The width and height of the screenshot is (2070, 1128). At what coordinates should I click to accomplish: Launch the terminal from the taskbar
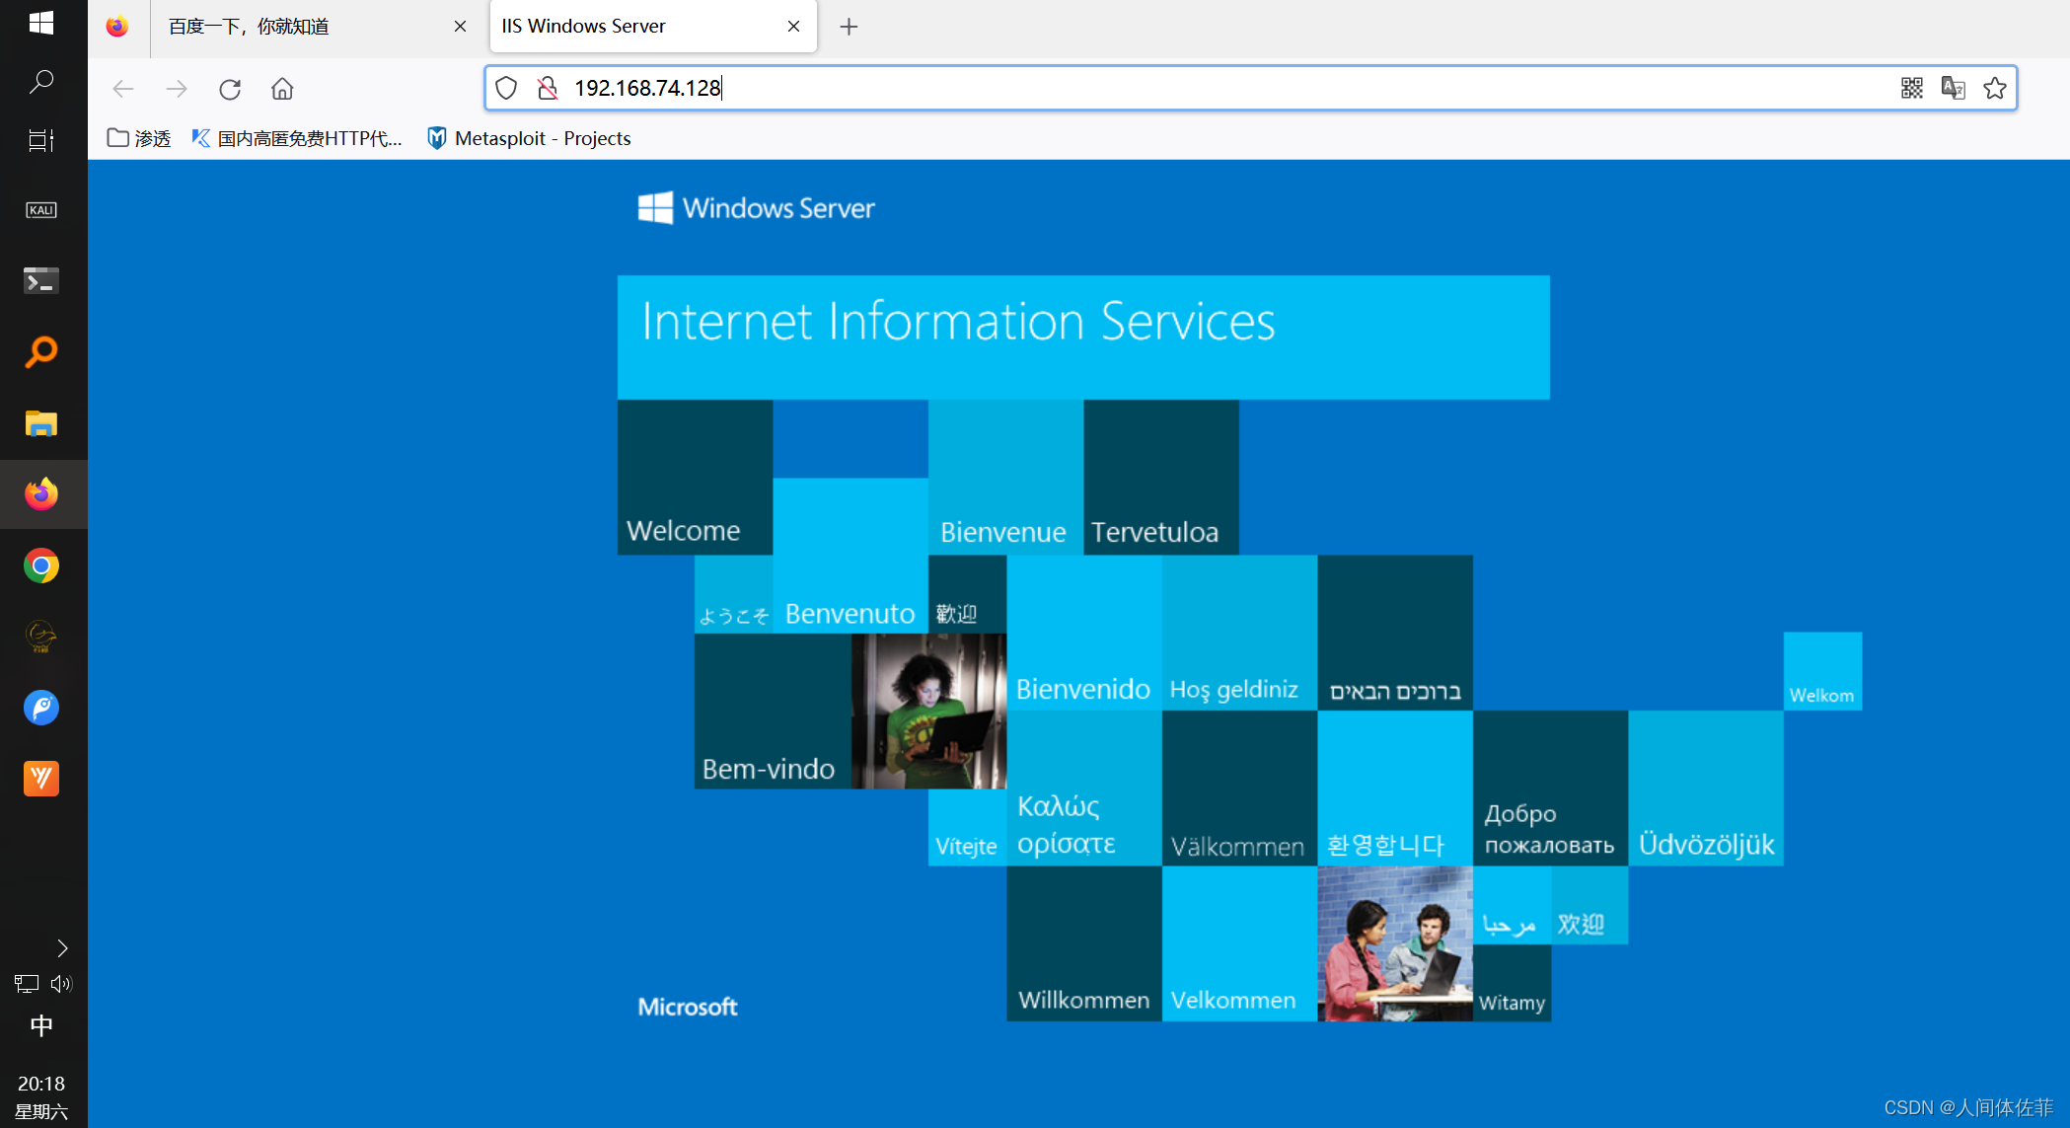41,281
